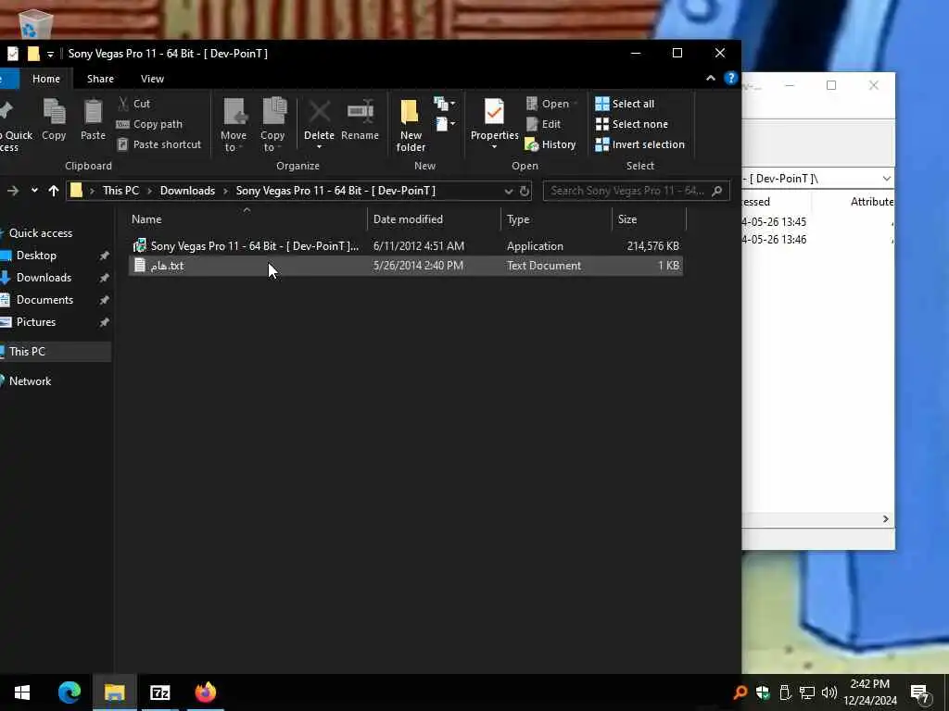Open 7-Zip from the taskbar
This screenshot has width=949, height=711.
pos(159,692)
